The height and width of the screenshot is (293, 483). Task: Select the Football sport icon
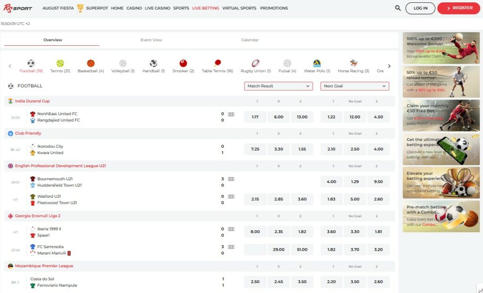pos(31,63)
